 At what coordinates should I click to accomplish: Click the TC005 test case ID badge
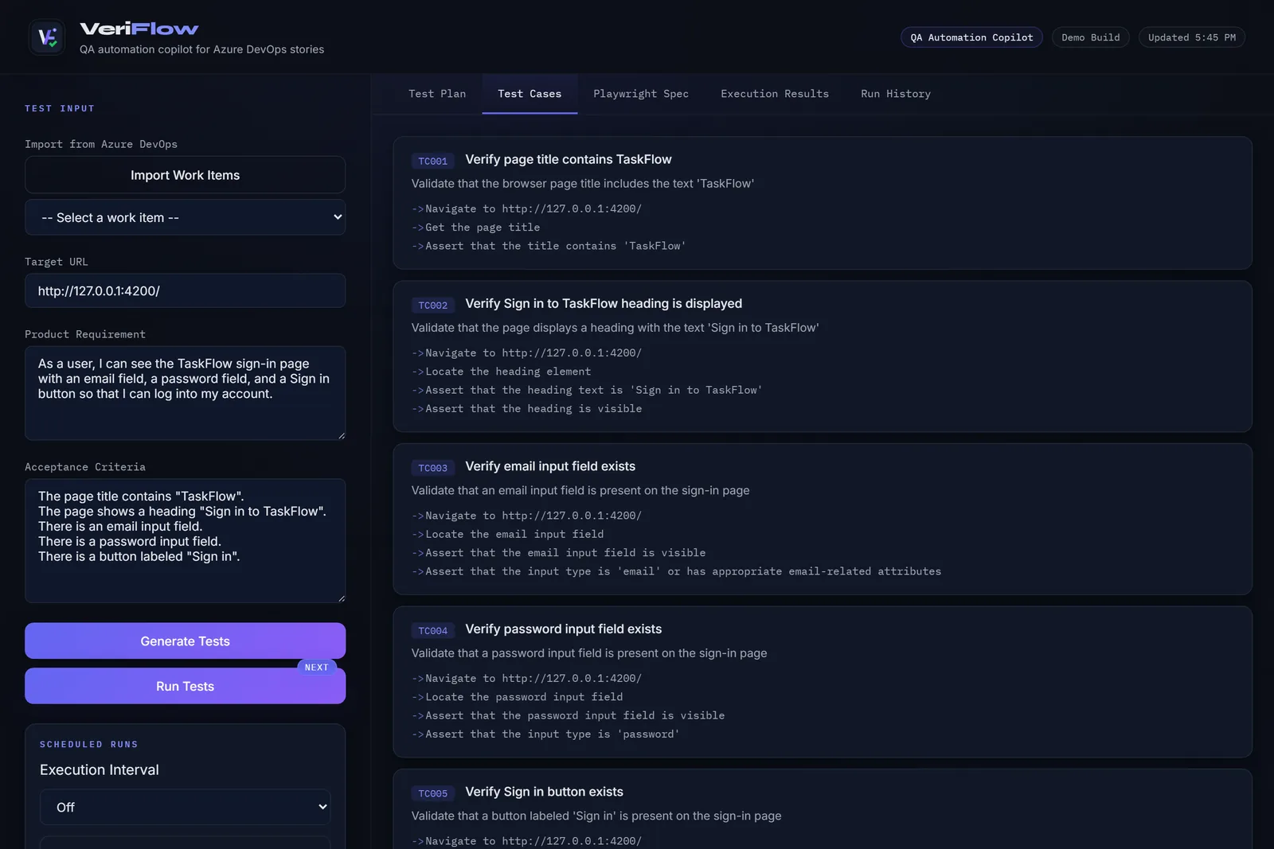[x=433, y=793]
